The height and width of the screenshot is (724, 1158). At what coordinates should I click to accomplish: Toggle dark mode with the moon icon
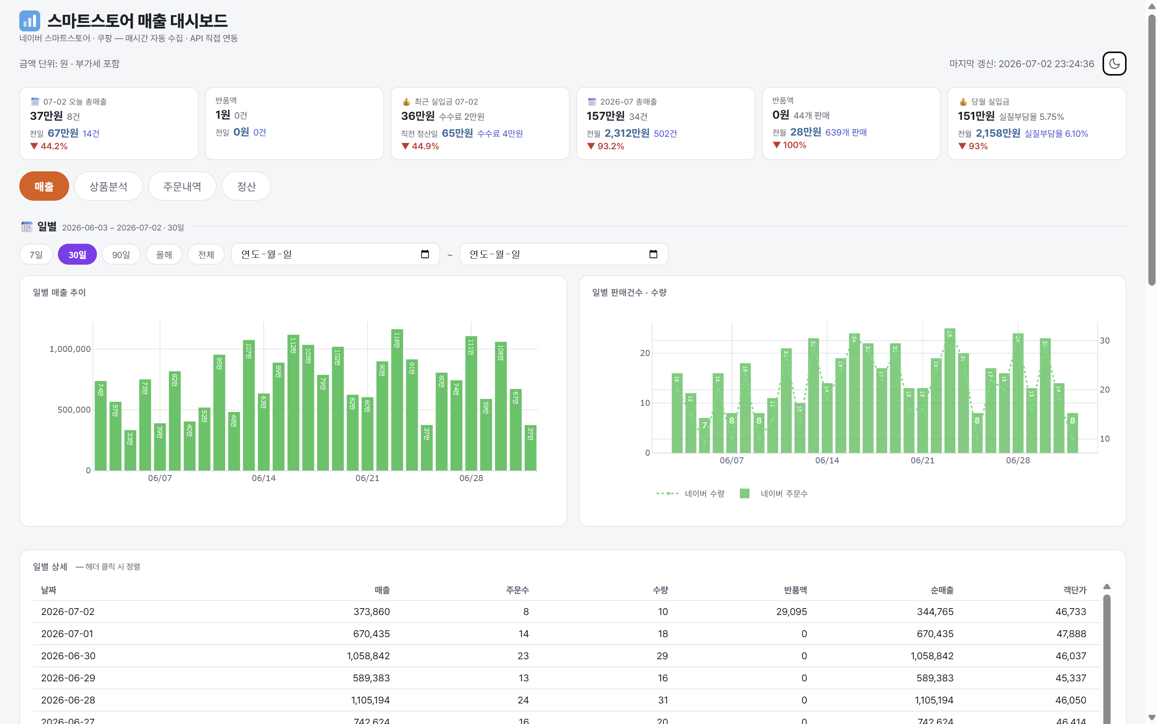tap(1114, 64)
